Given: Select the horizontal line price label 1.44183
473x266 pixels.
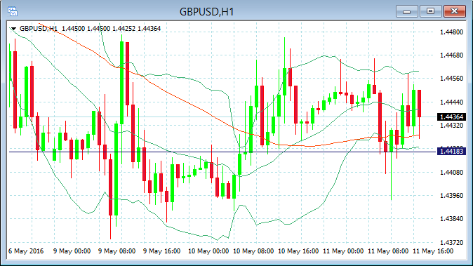Looking at the screenshot, I should click(x=451, y=151).
